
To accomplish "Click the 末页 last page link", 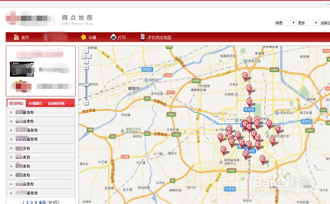I will pos(42,202).
